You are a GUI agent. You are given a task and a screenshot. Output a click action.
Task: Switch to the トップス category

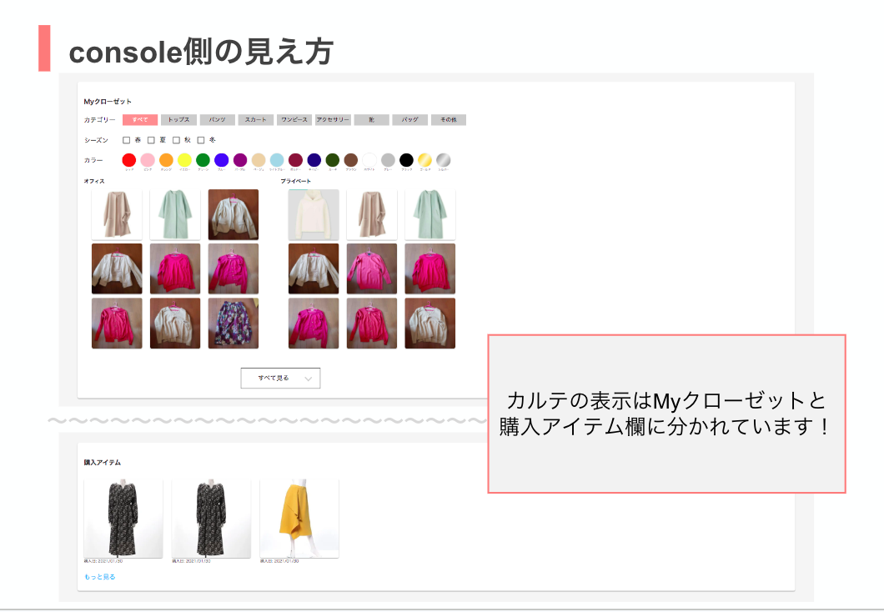point(178,120)
